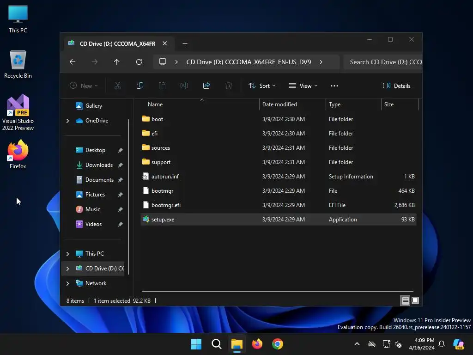This screenshot has height=355, width=473.
Task: Select the bootmgr.efi file
Action: [x=279, y=205]
